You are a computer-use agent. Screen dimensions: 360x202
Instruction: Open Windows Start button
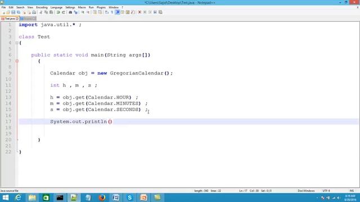pos(5,198)
